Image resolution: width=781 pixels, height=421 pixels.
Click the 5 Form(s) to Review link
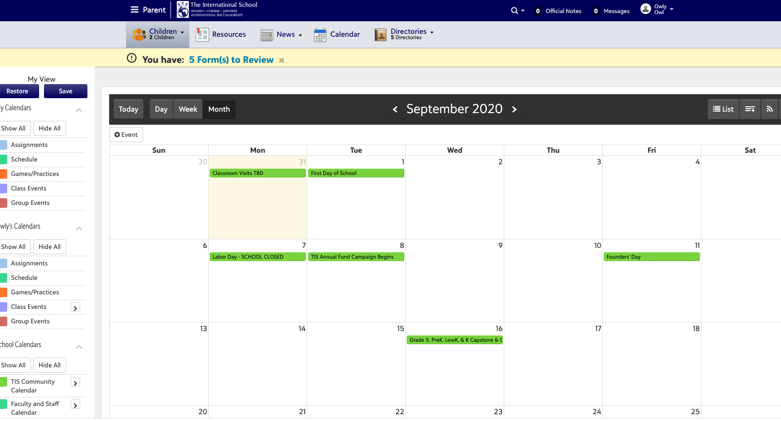231,60
